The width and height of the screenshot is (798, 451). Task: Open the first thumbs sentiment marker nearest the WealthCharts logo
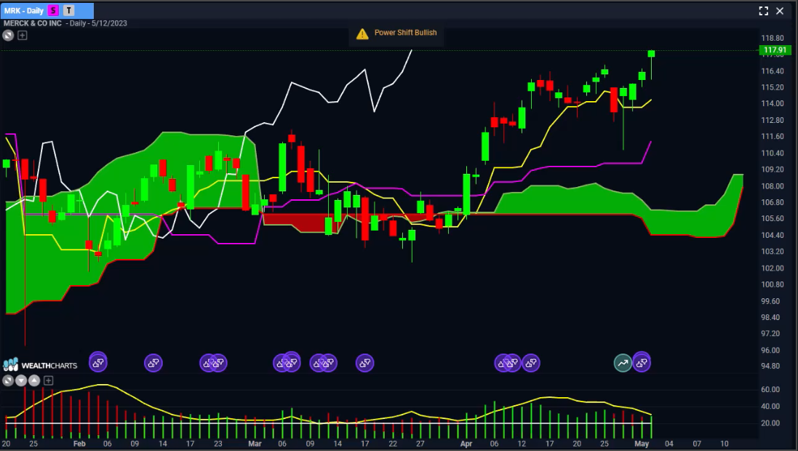pos(98,362)
